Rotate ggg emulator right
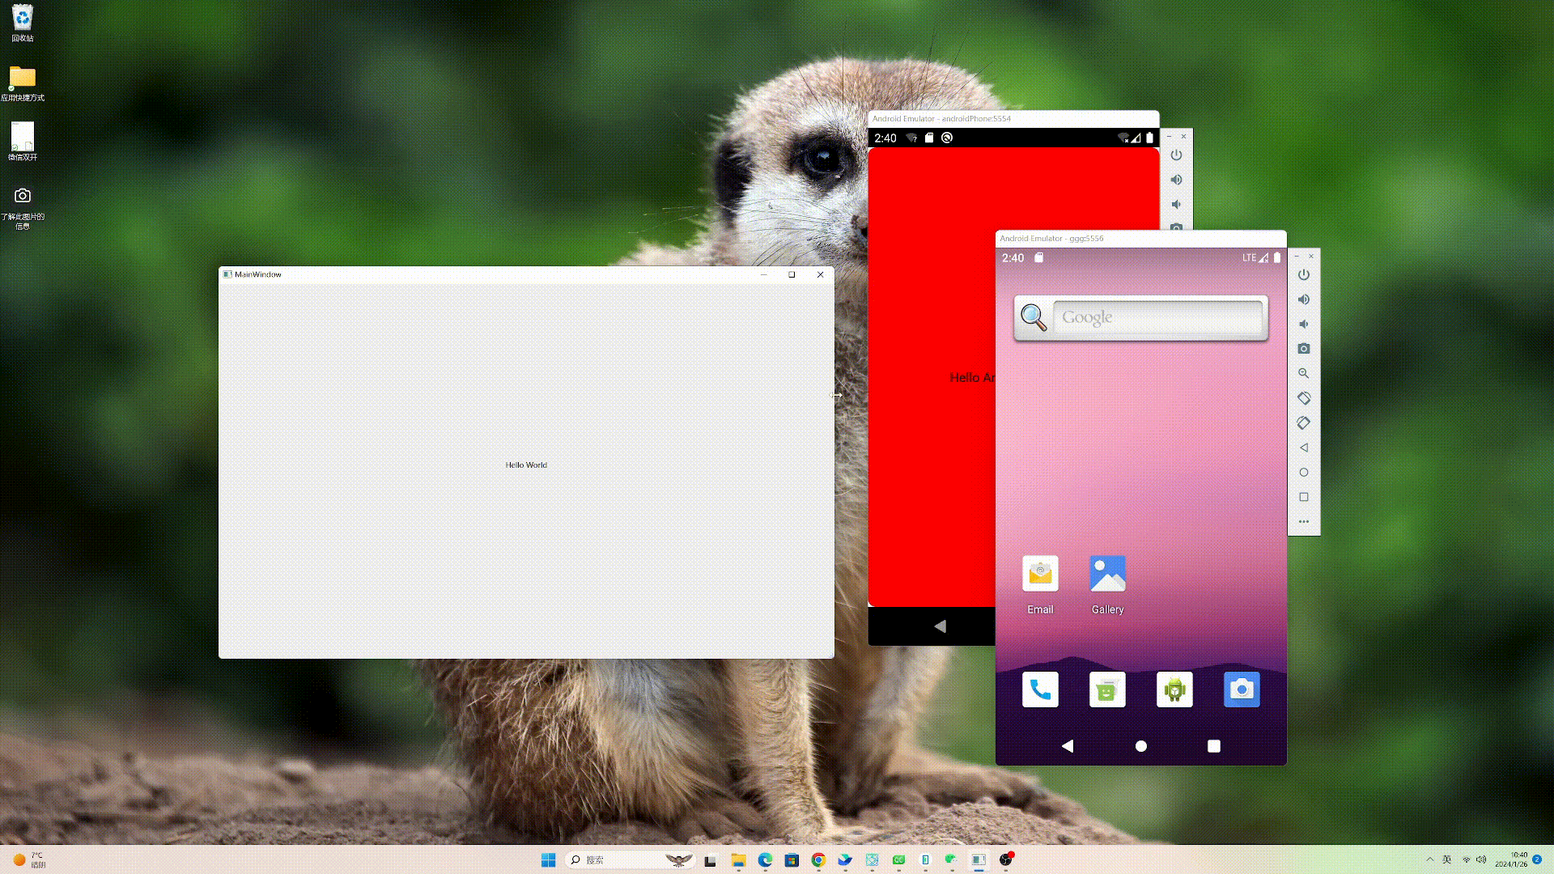1554x874 pixels. click(1303, 422)
